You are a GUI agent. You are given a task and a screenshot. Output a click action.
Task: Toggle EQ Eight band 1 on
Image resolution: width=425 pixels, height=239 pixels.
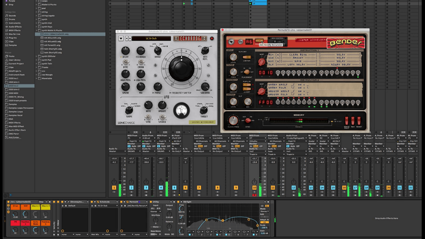pyautogui.click(x=190, y=235)
